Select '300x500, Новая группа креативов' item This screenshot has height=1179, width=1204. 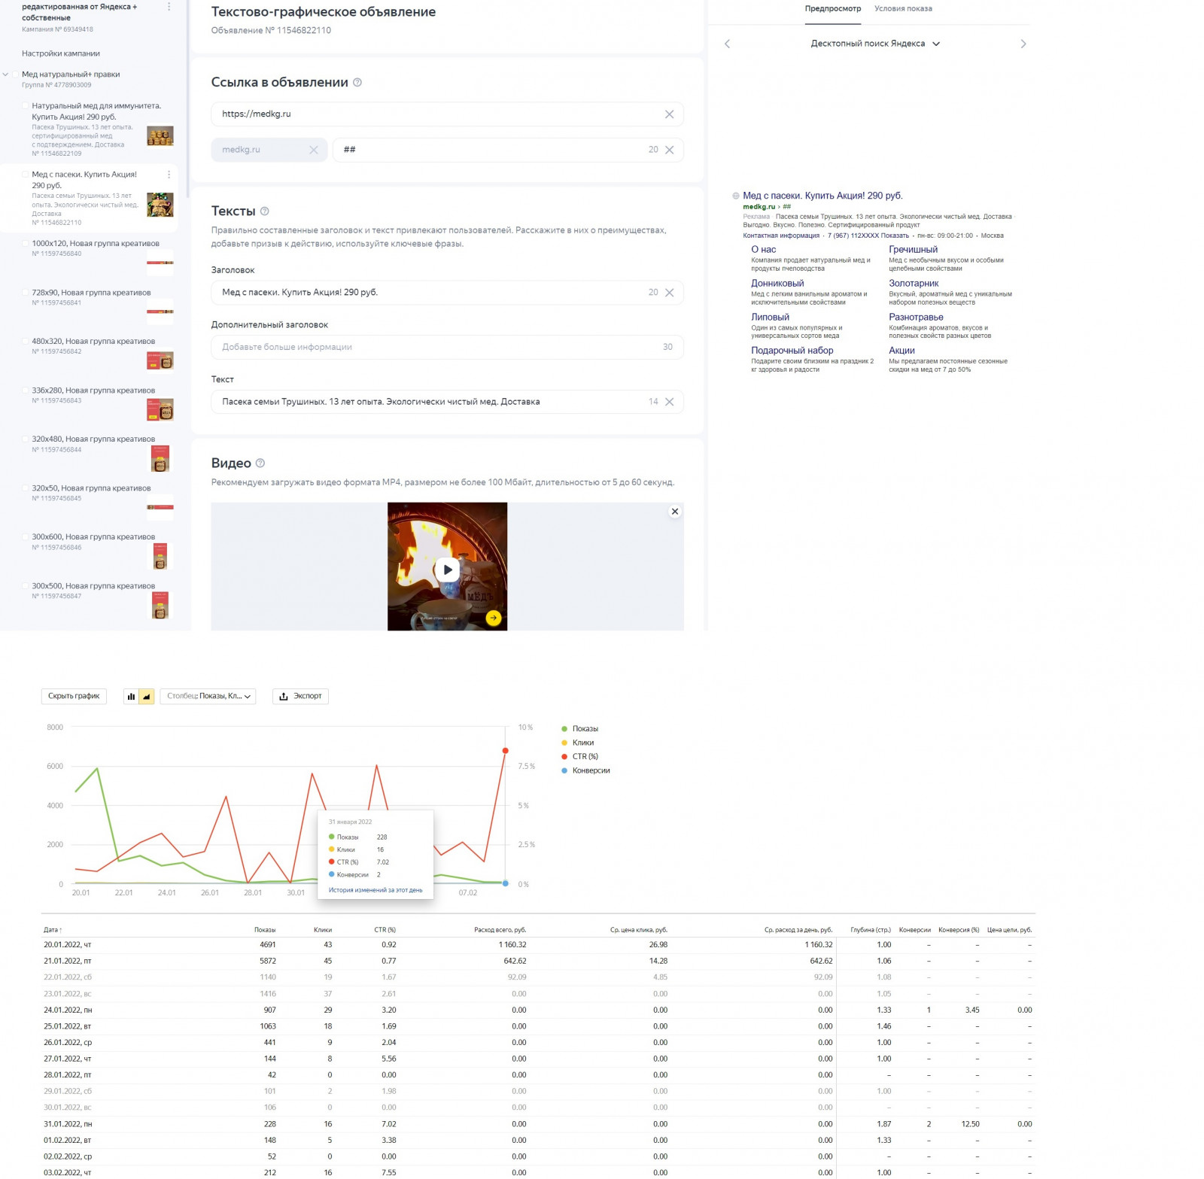coord(93,586)
